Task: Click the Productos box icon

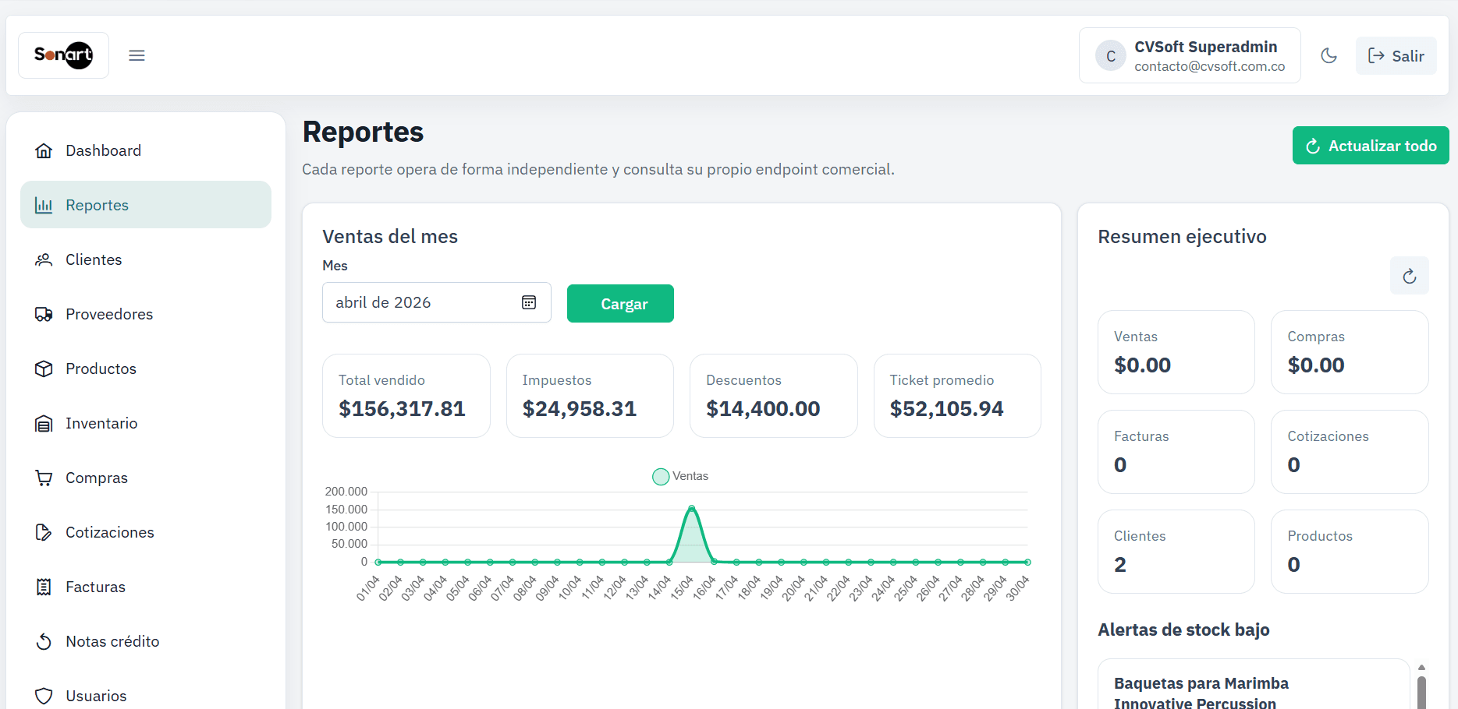Action: click(x=44, y=369)
